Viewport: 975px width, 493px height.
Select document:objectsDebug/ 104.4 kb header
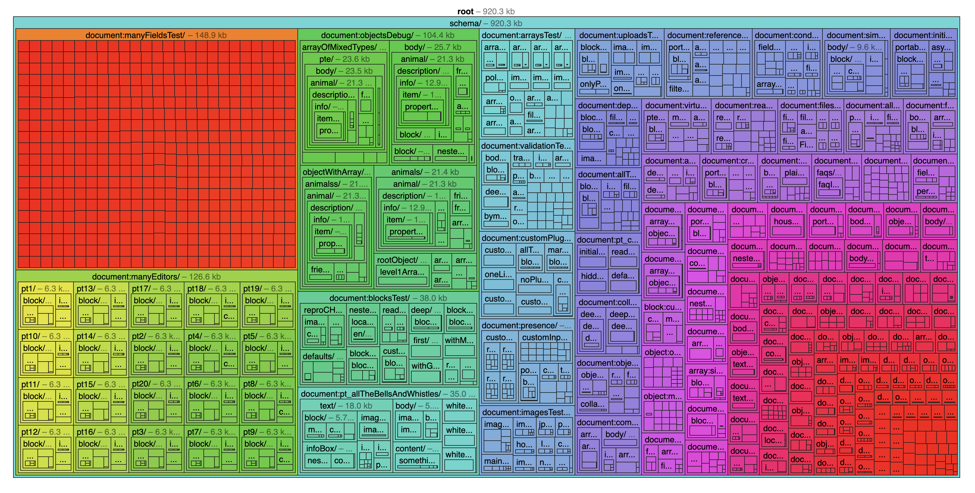(388, 35)
